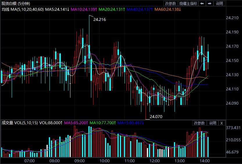Close the volume panel with the X button
The width and height of the screenshot is (242, 164).
tap(221, 123)
